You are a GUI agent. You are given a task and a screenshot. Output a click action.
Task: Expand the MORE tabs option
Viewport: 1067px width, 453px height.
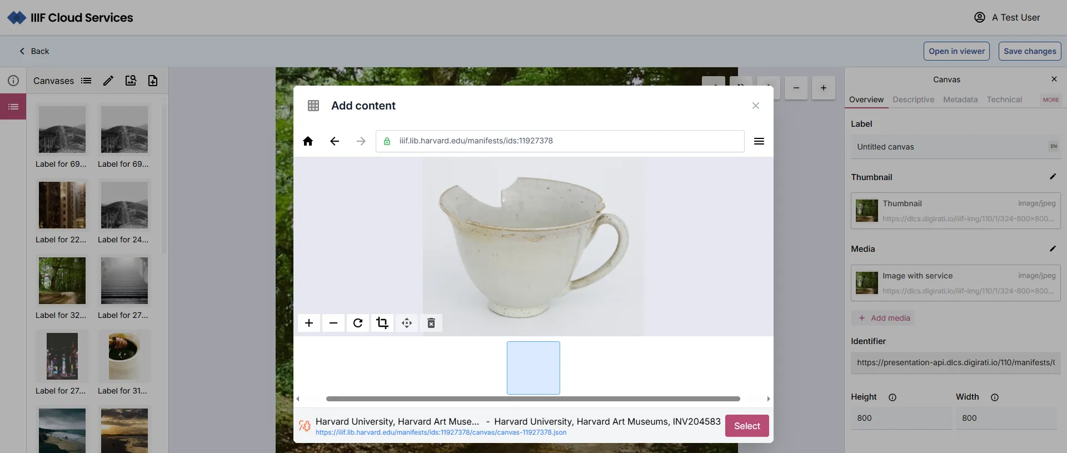pyautogui.click(x=1050, y=100)
